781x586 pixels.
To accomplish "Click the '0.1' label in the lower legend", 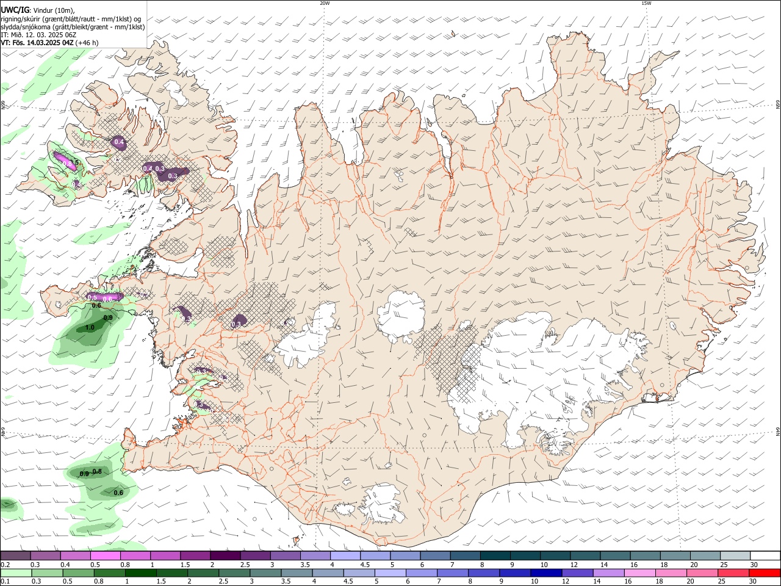I will (x=4, y=582).
